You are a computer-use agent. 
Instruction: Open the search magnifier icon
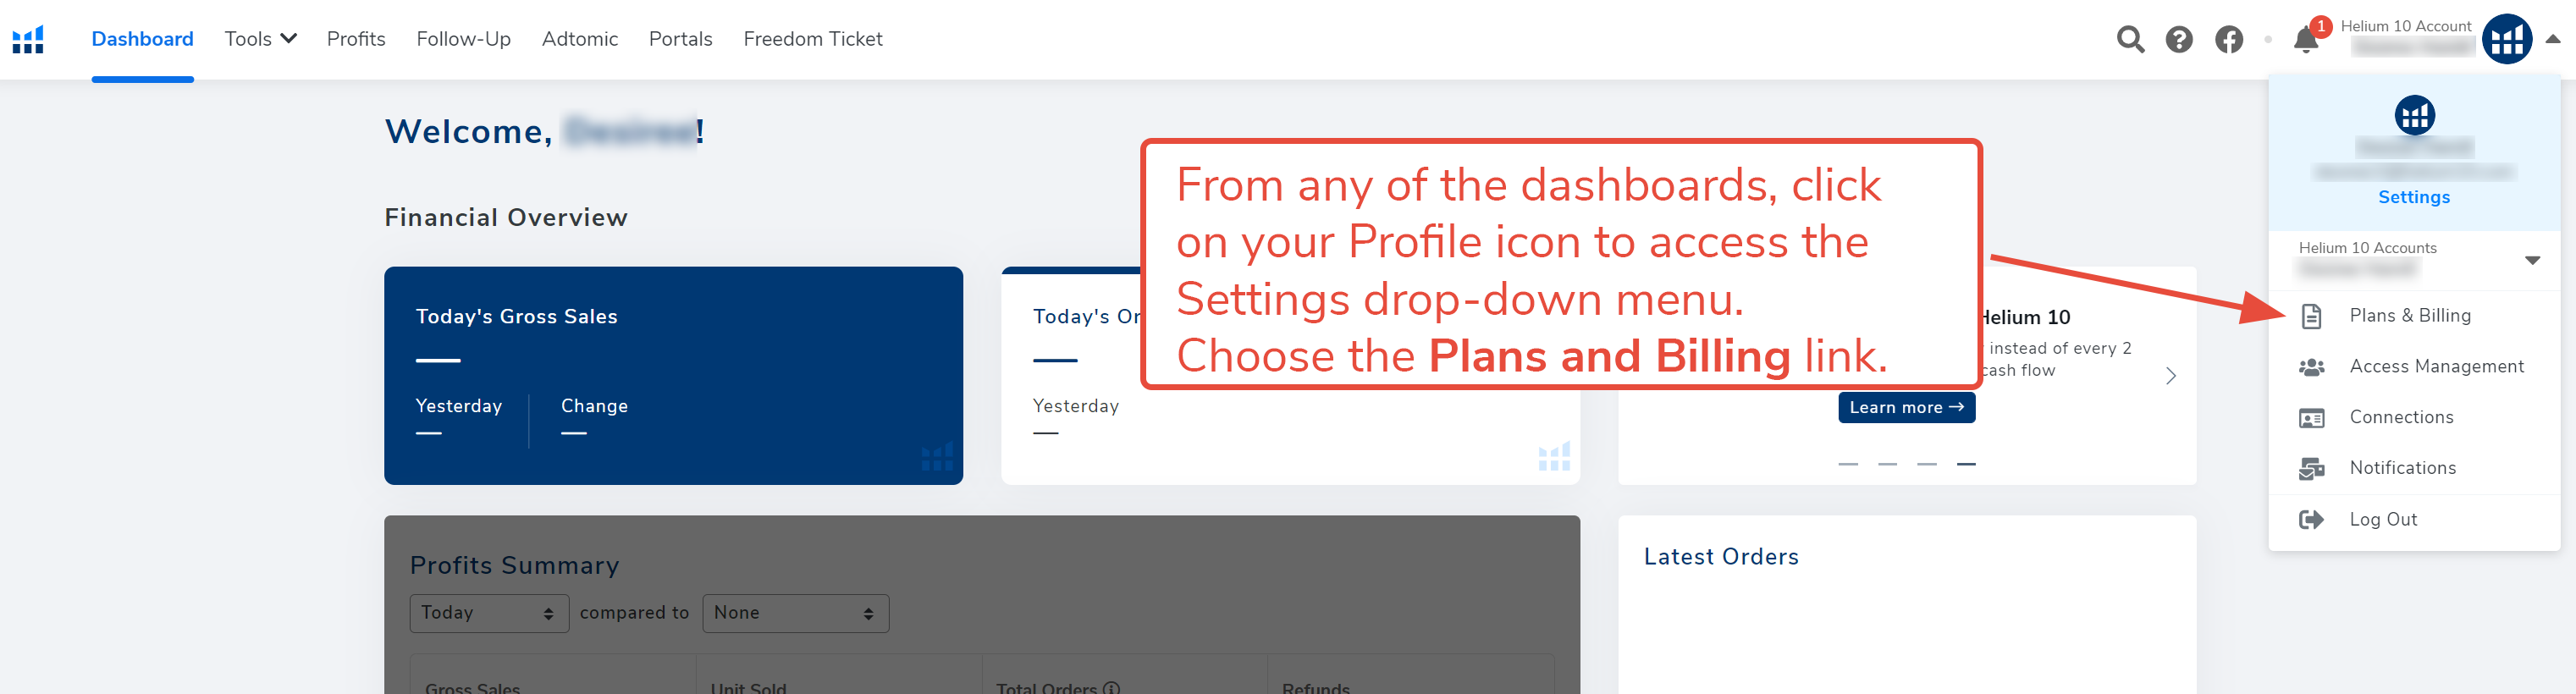click(2130, 39)
